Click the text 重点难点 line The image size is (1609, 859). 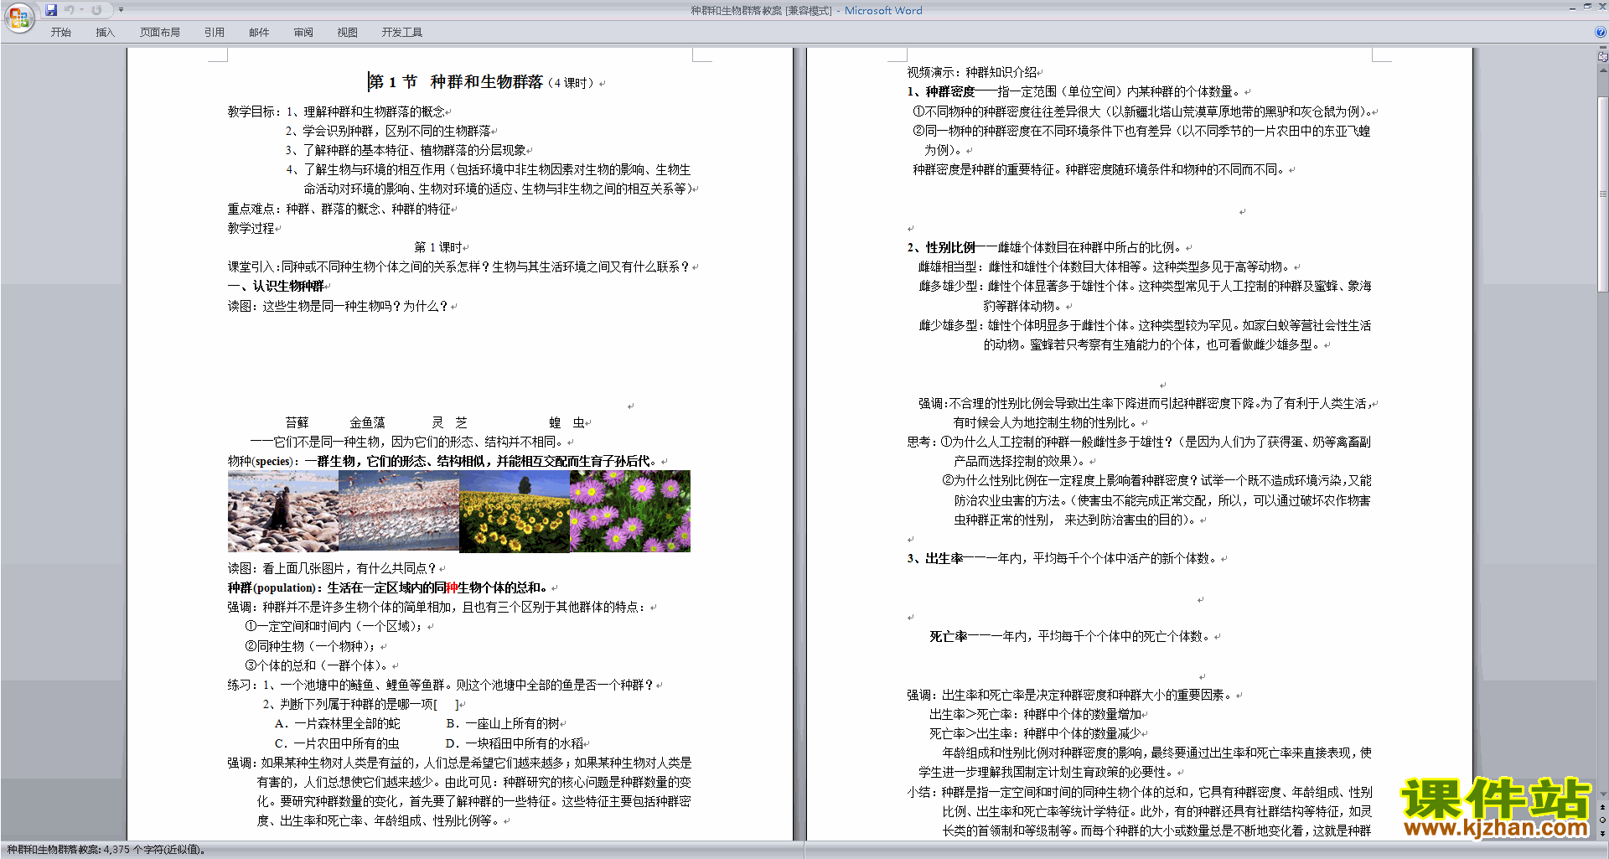[339, 210]
